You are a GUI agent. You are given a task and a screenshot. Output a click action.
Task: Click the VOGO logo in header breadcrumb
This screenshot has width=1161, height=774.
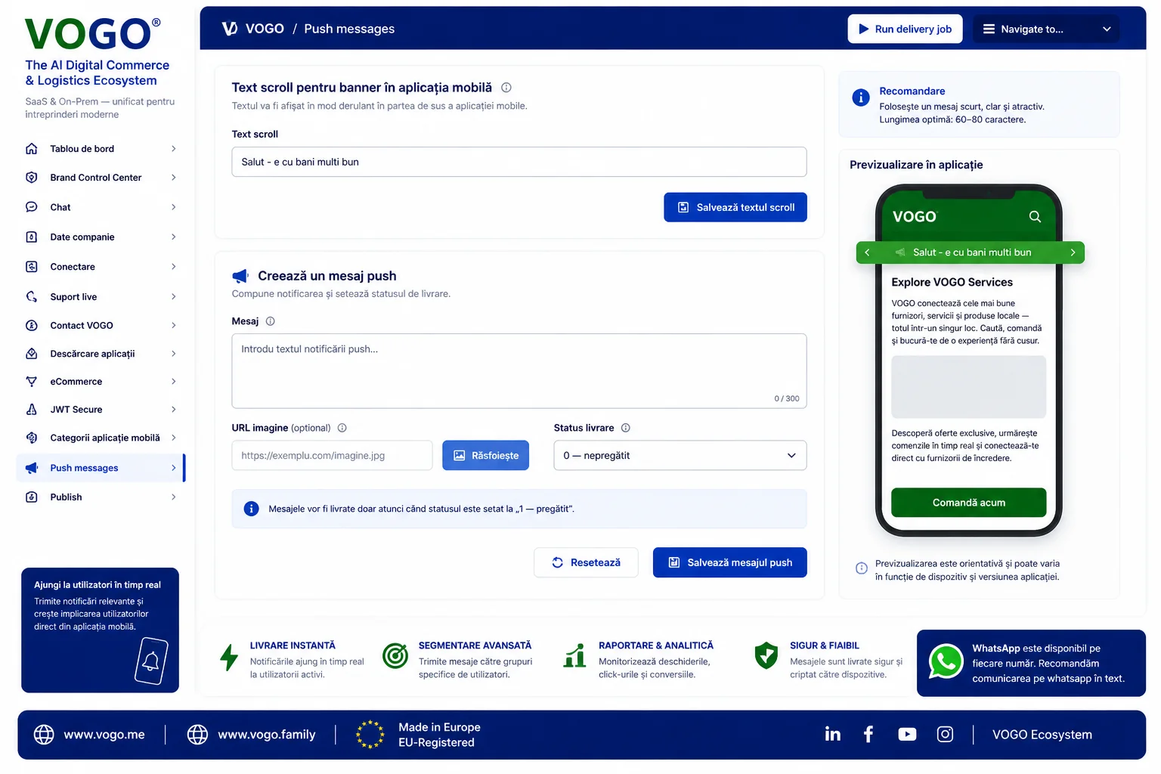tap(230, 29)
